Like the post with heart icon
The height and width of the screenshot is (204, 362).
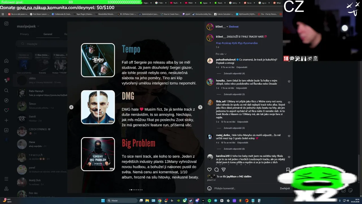[x=209, y=169]
